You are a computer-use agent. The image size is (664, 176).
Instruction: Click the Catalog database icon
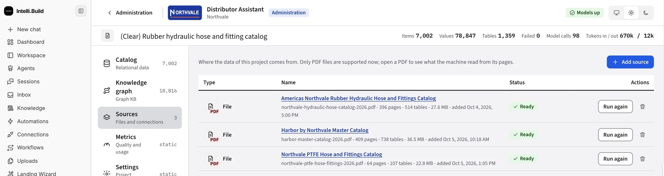[107, 64]
